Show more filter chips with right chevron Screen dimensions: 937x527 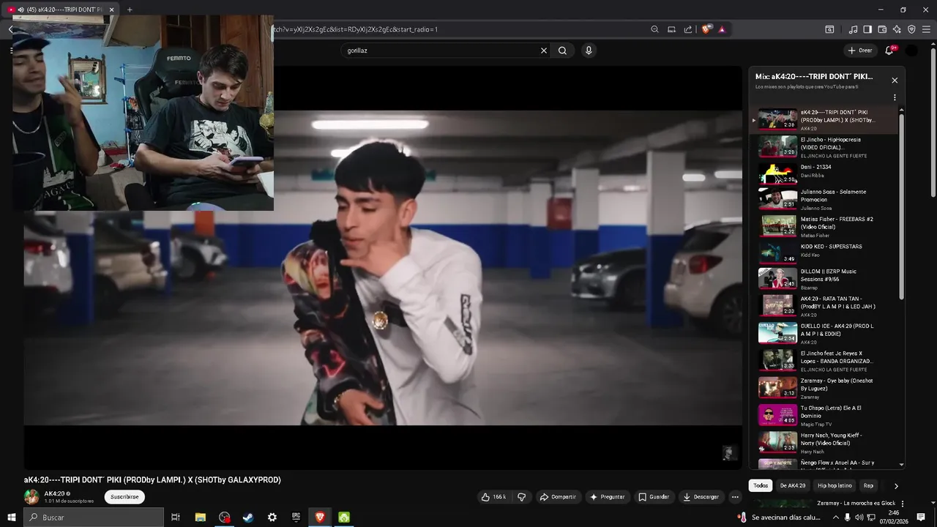click(x=896, y=485)
